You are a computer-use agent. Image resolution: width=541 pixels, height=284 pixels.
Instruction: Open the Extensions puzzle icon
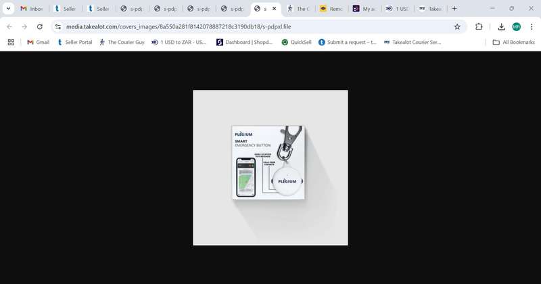point(479,26)
